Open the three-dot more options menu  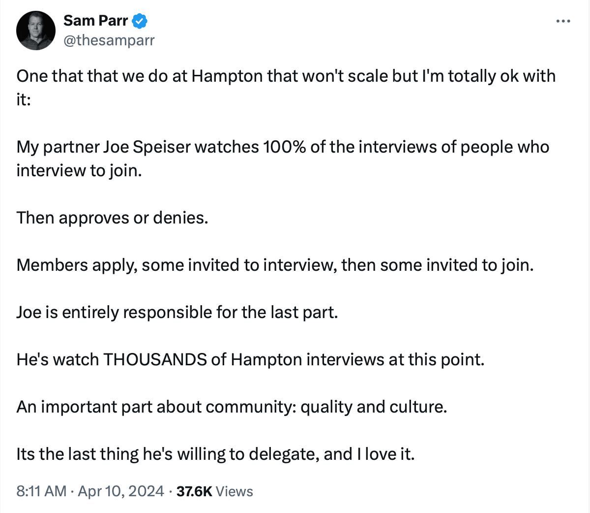563,21
